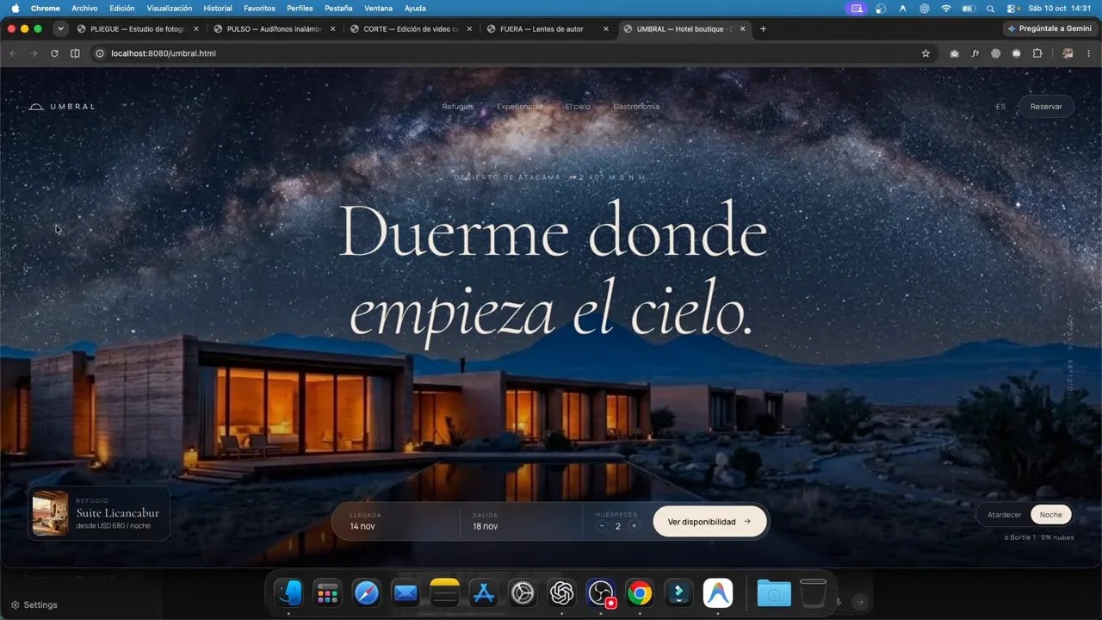Bookmark this page with the star icon
The image size is (1102, 620).
[x=926, y=53]
